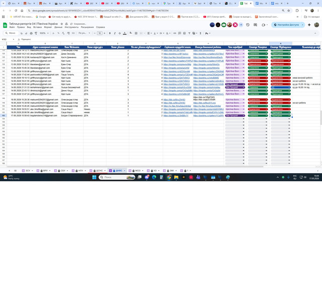
Task: Open the zoom 100% dropdown
Action: [44, 33]
